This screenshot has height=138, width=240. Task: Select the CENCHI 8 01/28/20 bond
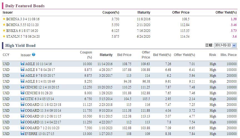(x=39, y=93)
